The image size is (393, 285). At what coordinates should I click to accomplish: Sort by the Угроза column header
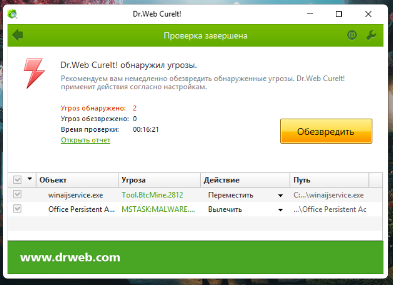pos(159,180)
